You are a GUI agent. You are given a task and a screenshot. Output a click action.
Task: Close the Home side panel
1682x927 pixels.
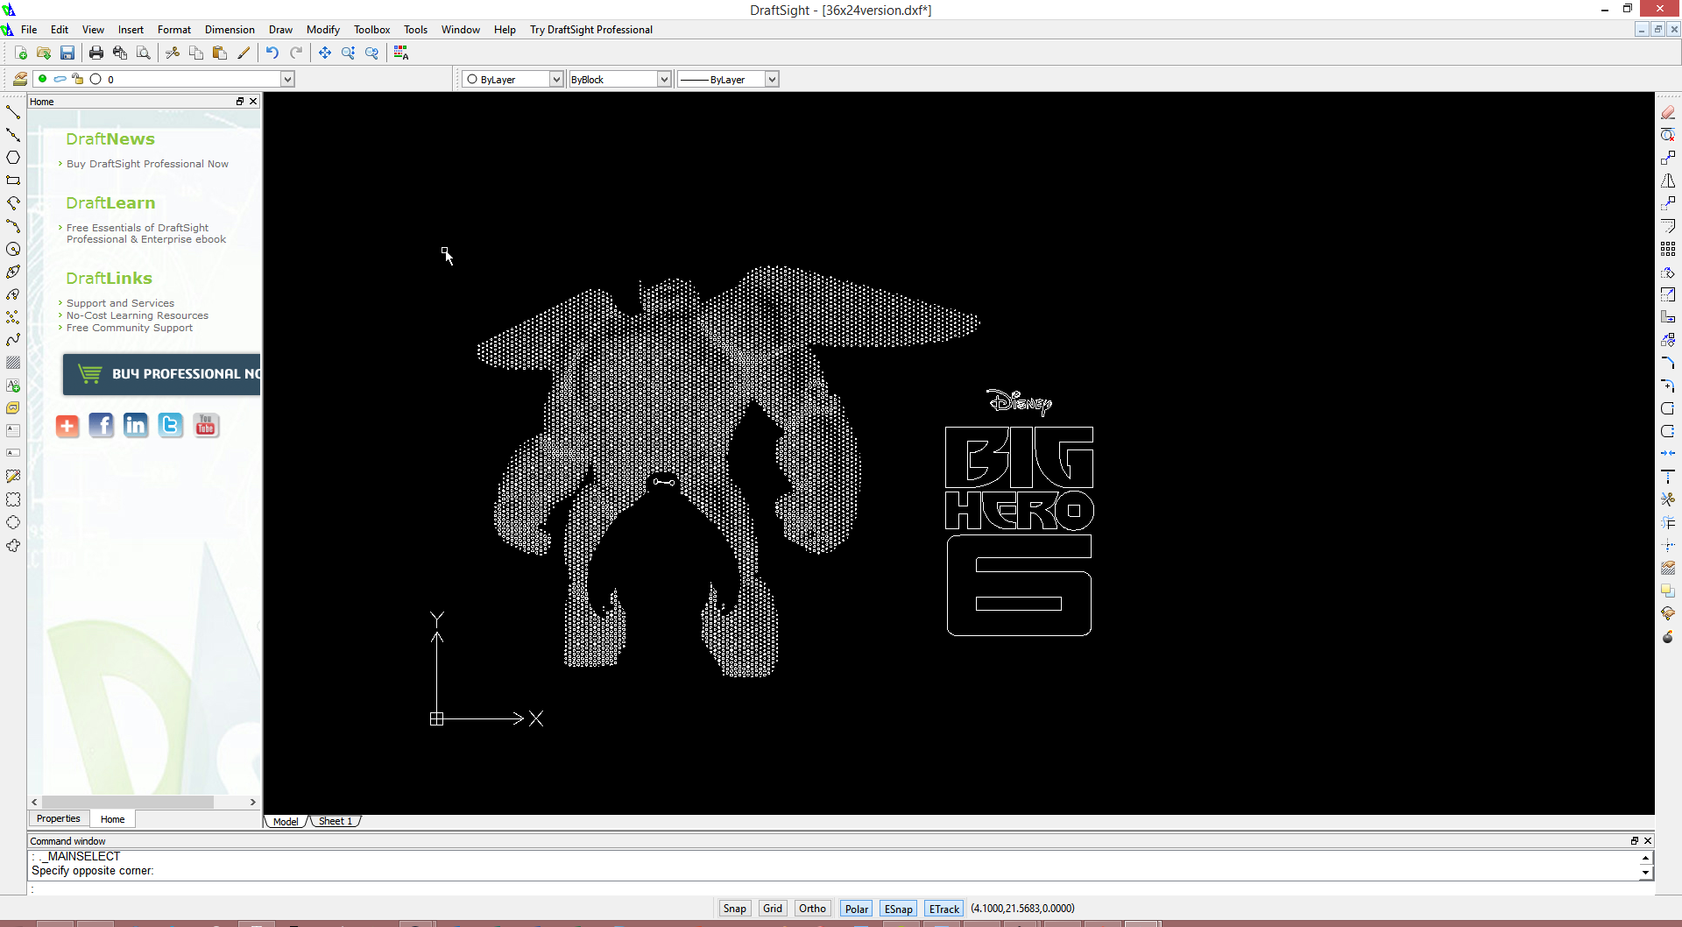(x=253, y=102)
